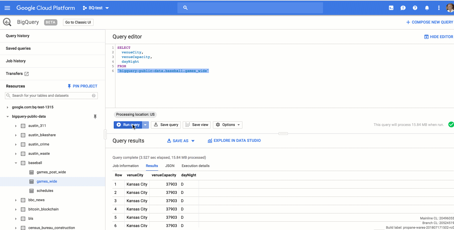Screen dimensions: 454x230
Task: Click Go to Classic UI button
Action: tap(78, 23)
